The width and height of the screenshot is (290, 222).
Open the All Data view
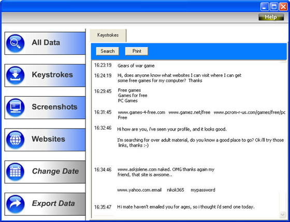[x=45, y=43]
